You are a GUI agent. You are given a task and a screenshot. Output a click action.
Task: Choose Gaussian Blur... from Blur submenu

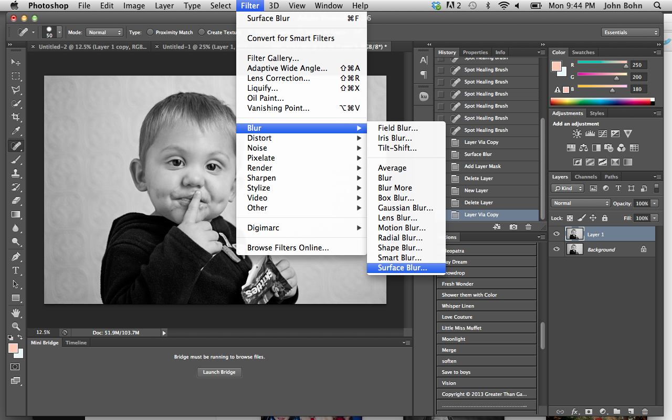(x=406, y=208)
